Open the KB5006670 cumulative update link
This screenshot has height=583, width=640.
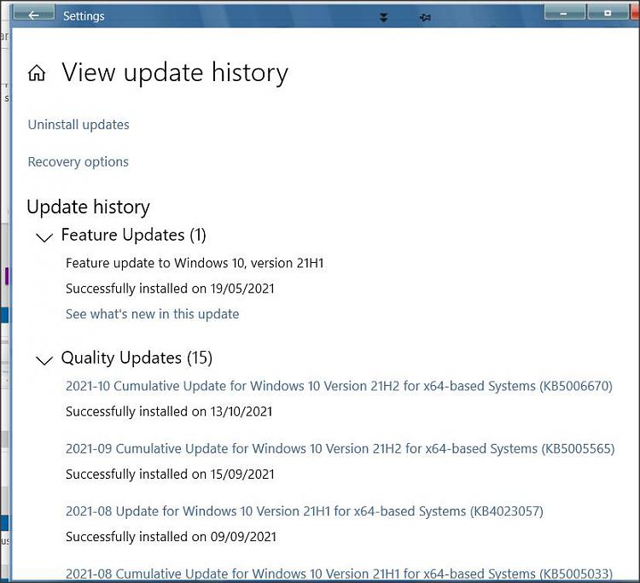(x=339, y=386)
